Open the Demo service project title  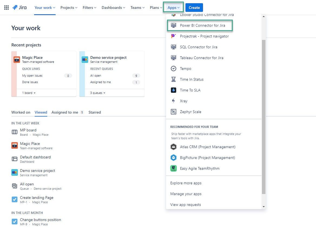pyautogui.click(x=108, y=57)
